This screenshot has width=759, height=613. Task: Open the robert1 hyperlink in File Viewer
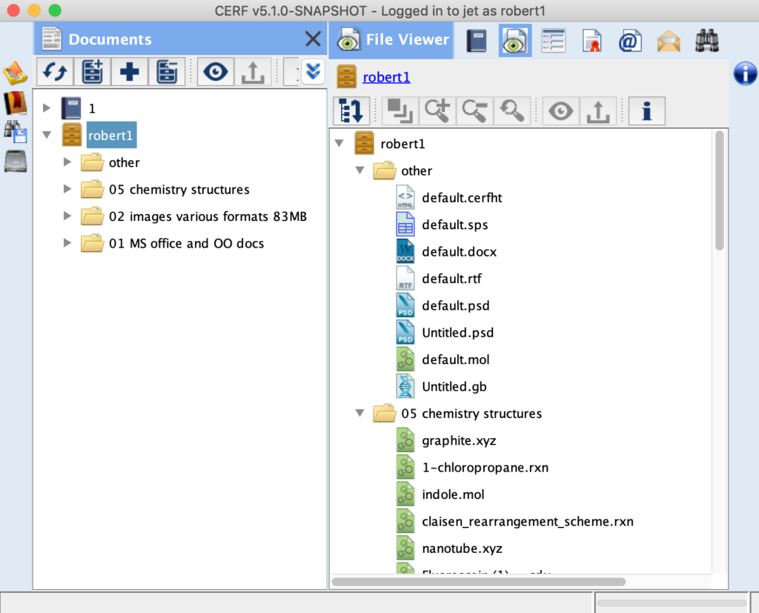pyautogui.click(x=386, y=77)
